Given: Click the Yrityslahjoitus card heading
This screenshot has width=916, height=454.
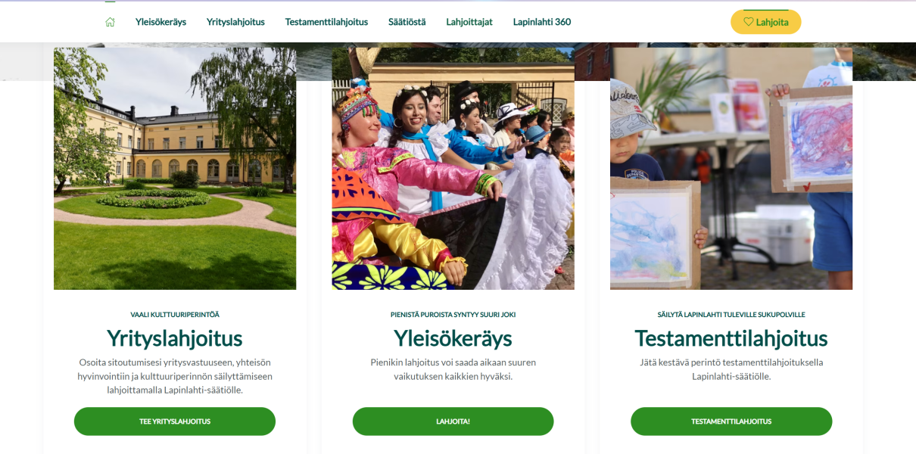Looking at the screenshot, I should click(175, 338).
